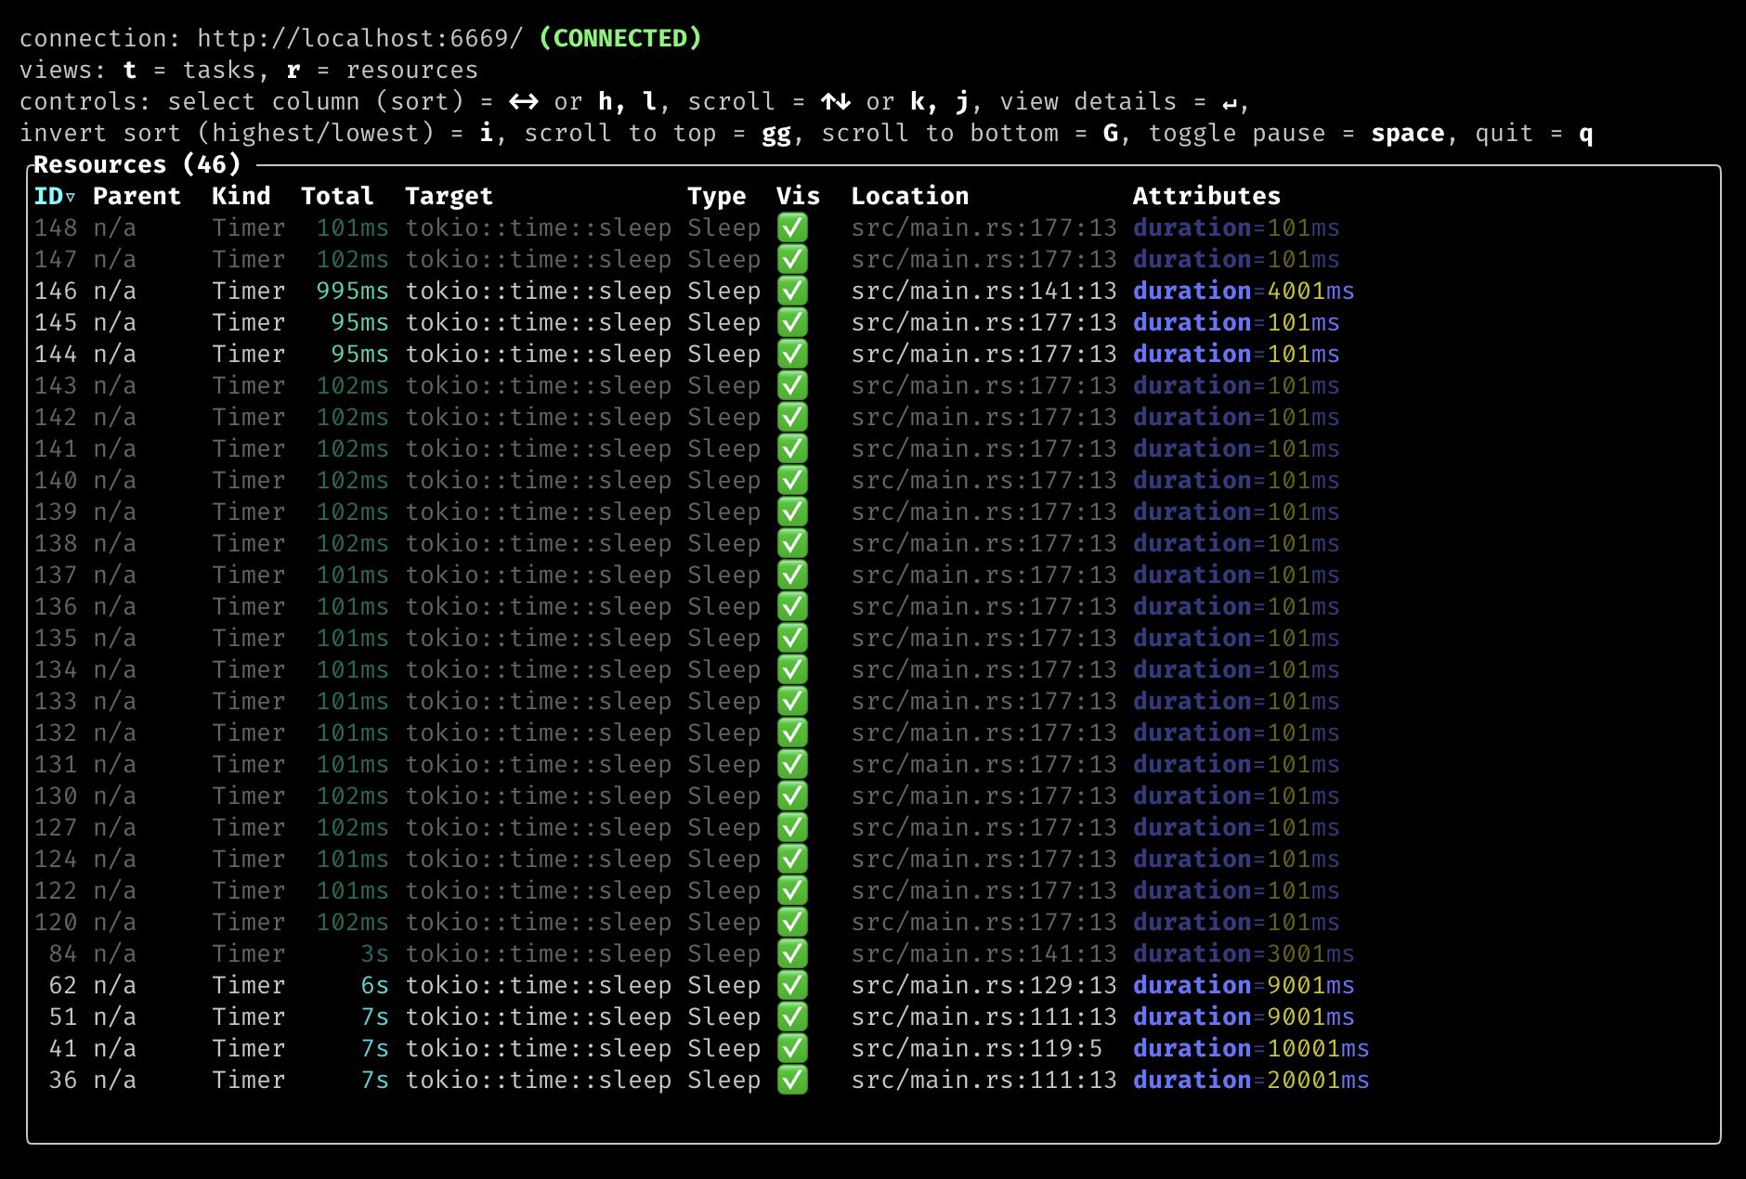Select the Attributes column header
The height and width of the screenshot is (1179, 1746).
[x=1207, y=196]
